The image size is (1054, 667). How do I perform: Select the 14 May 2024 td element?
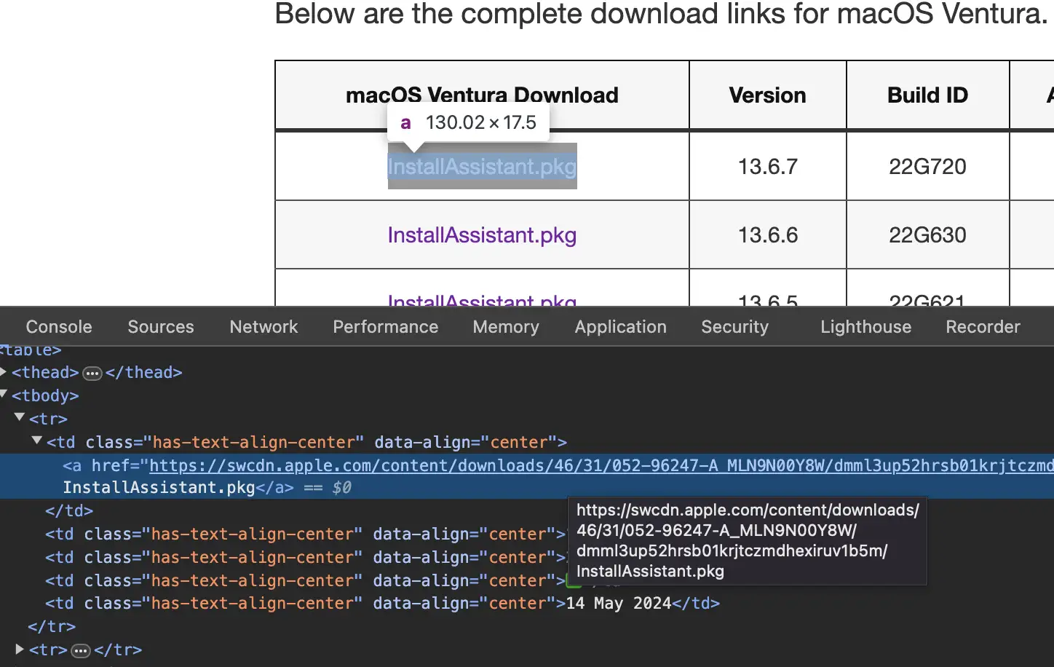pos(382,604)
